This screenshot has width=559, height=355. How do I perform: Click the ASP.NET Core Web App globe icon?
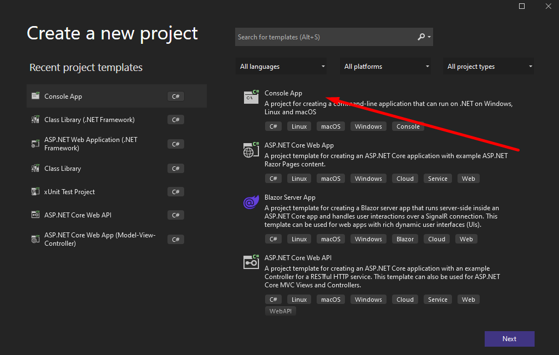pos(251,150)
